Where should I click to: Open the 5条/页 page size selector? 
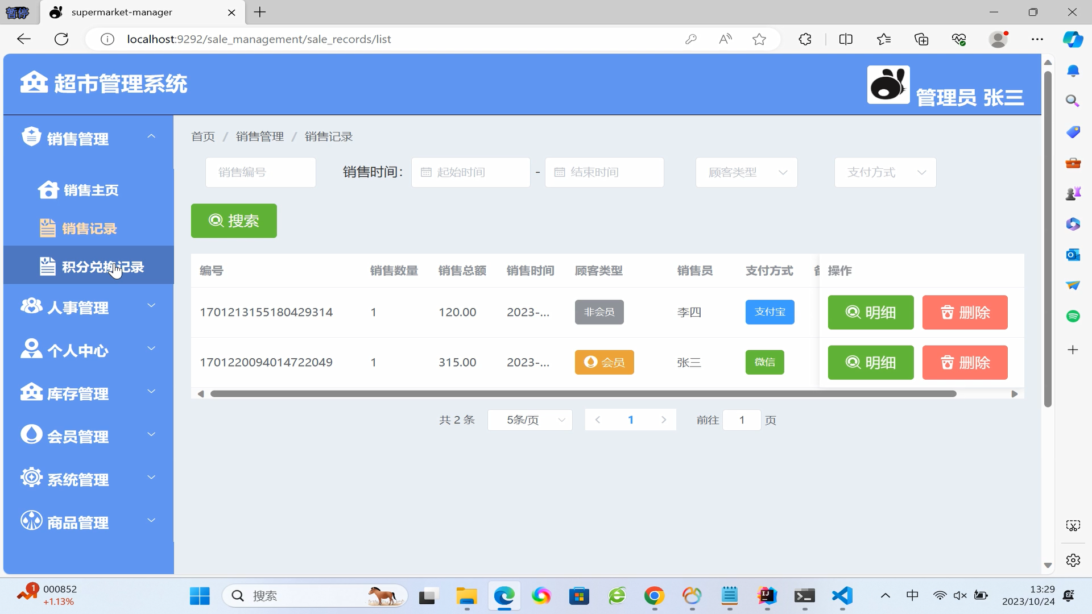coord(530,420)
